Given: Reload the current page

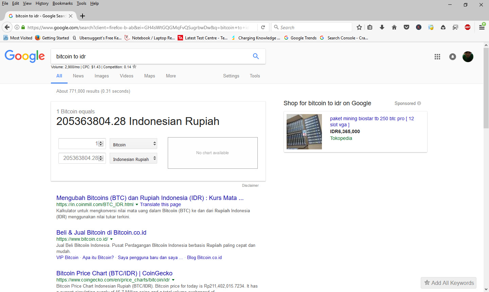Looking at the screenshot, I should (x=263, y=28).
